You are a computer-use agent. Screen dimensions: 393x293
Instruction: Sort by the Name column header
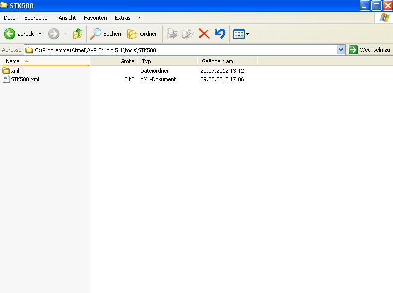point(45,61)
